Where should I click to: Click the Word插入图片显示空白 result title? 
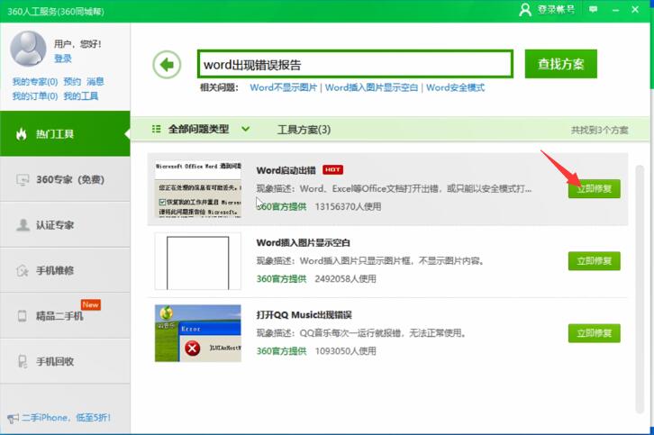tap(304, 242)
